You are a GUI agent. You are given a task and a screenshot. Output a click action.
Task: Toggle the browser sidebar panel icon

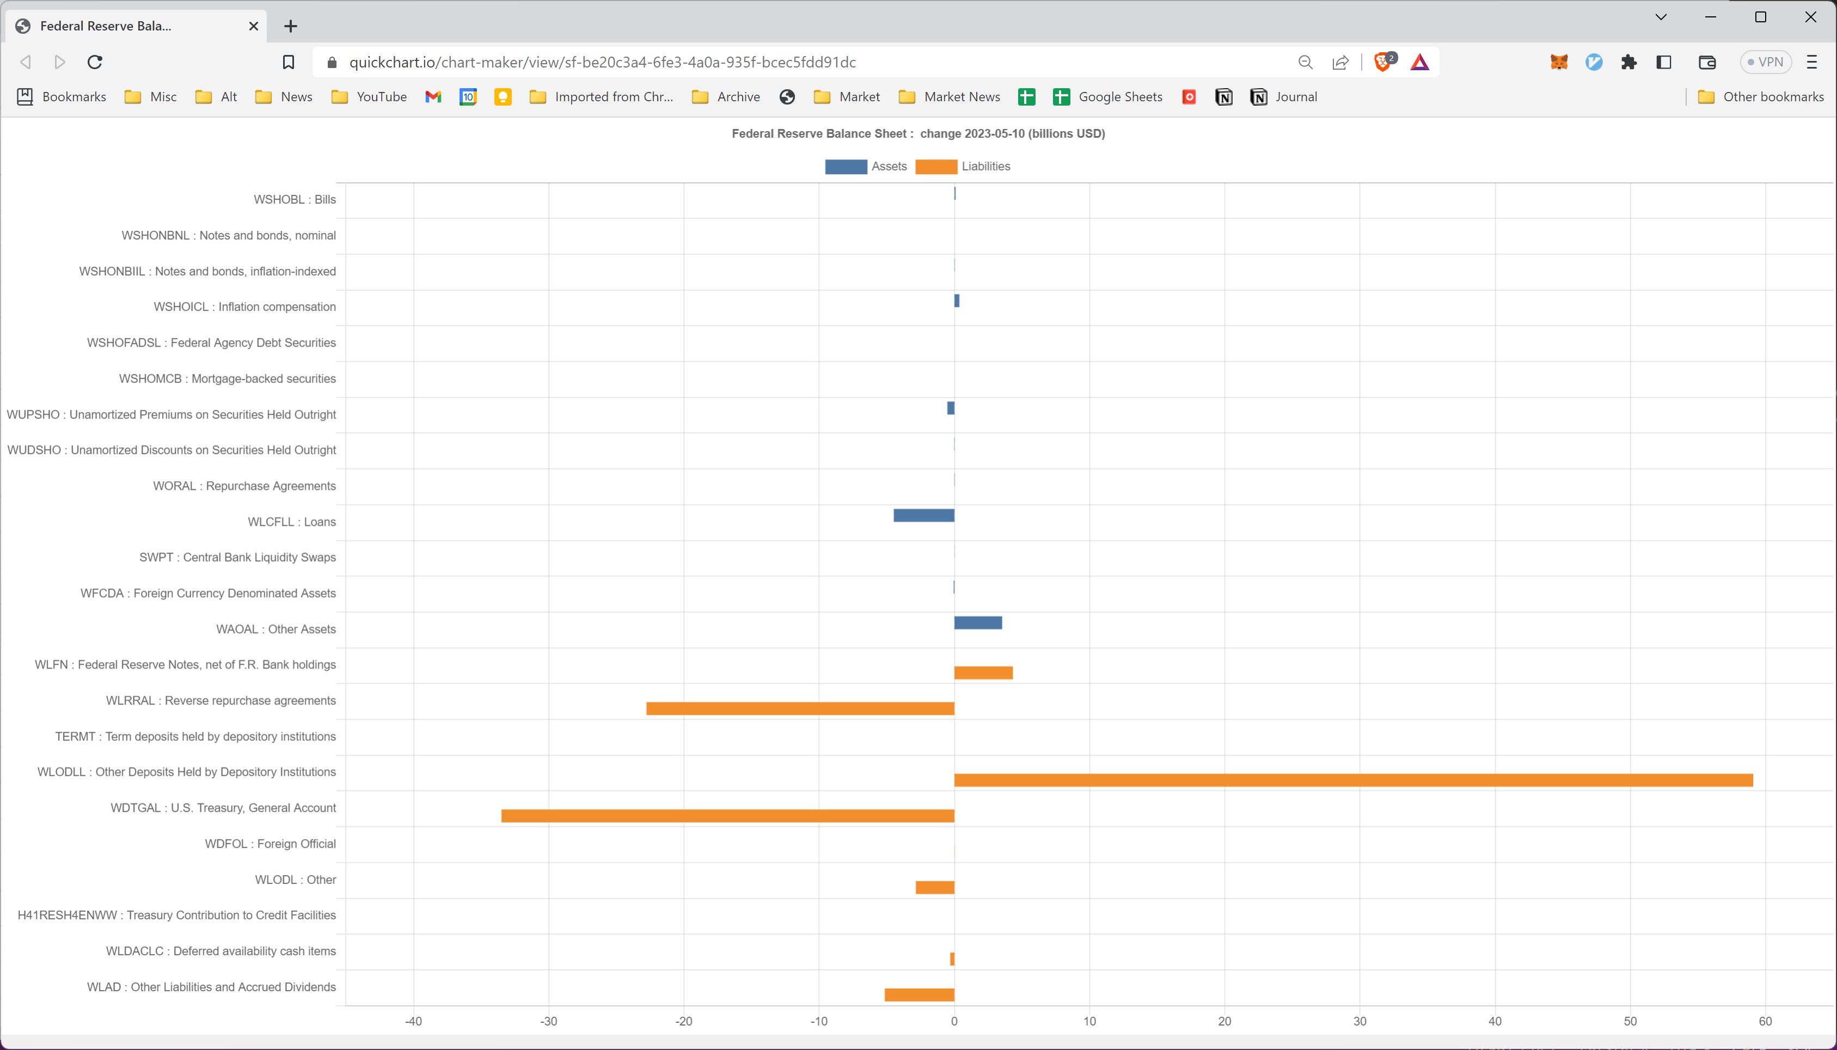pos(1664,62)
